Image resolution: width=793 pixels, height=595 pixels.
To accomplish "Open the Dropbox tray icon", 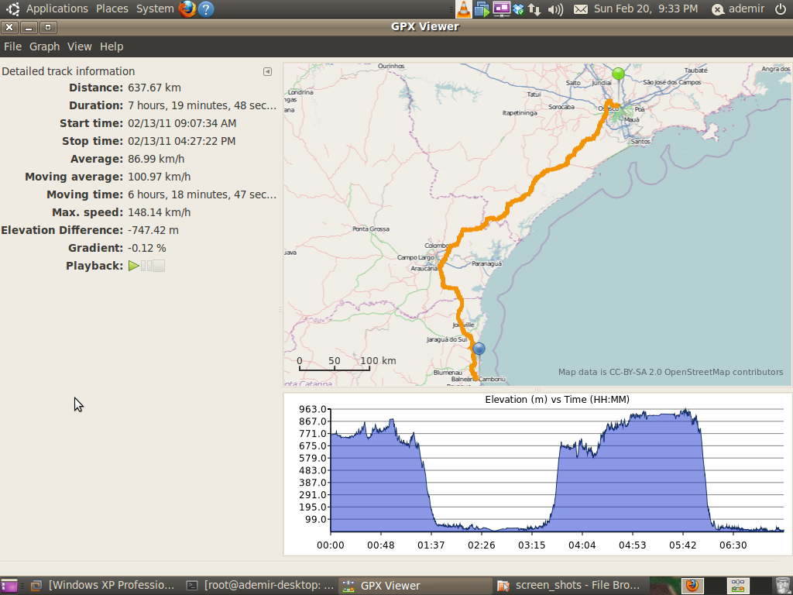I will pos(519,9).
